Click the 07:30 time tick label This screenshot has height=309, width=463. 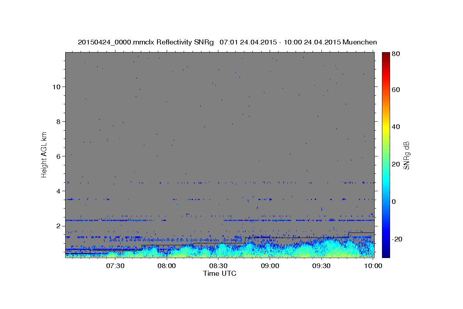pyautogui.click(x=115, y=266)
